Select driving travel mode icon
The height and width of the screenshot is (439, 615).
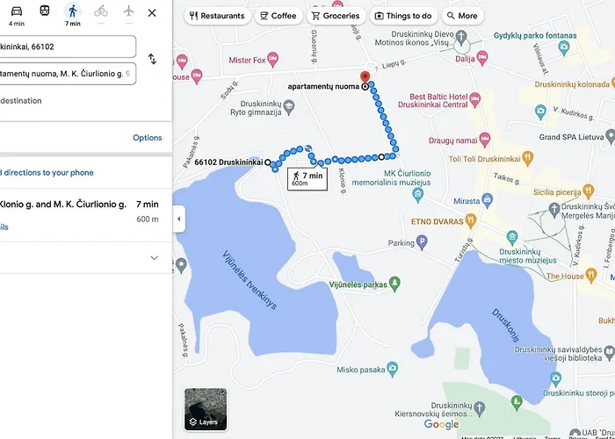pyautogui.click(x=17, y=11)
